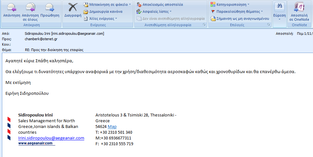This screenshot has width=313, height=157.
Task: Click signature name Ειρήνη Σιδηροπούλου
Action: (27, 93)
